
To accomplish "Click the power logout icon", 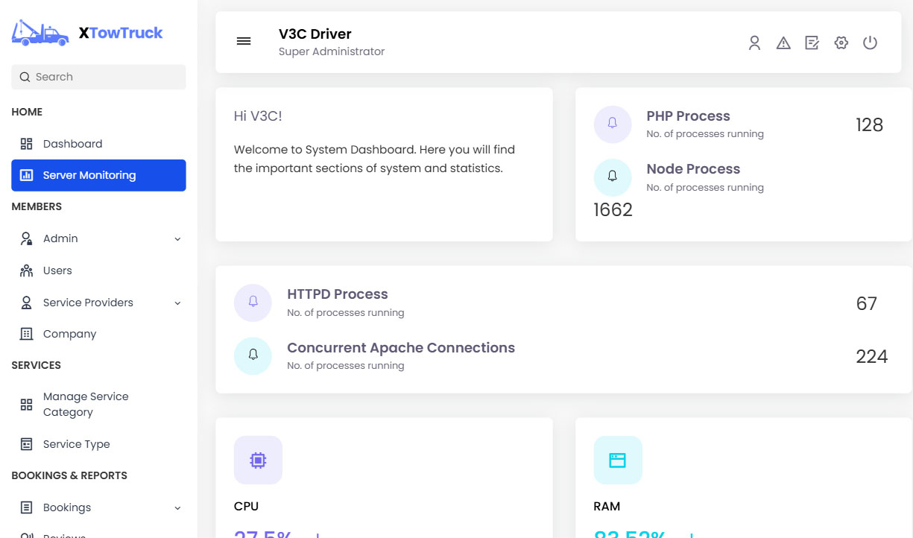I will pyautogui.click(x=870, y=43).
